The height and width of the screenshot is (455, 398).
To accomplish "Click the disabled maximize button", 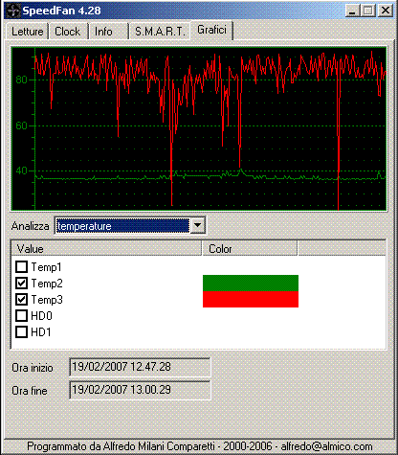I will tap(368, 11).
